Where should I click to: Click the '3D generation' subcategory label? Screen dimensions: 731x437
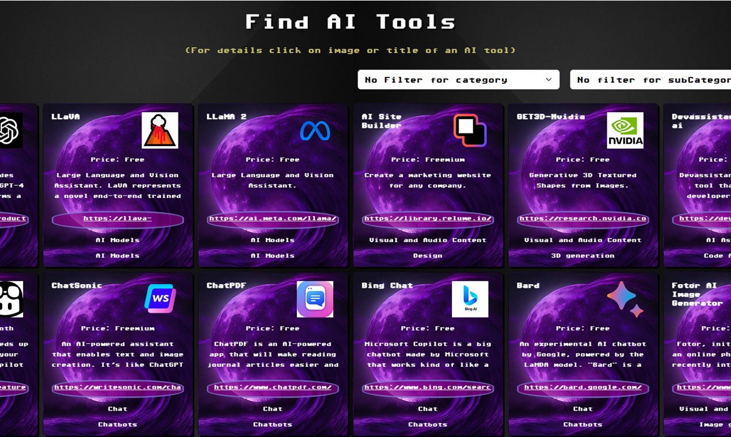tap(582, 256)
